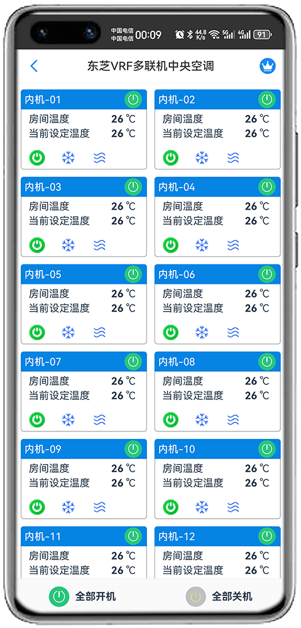Tap the battery indicator in status bar
This screenshot has width=301, height=628.
tap(263, 35)
